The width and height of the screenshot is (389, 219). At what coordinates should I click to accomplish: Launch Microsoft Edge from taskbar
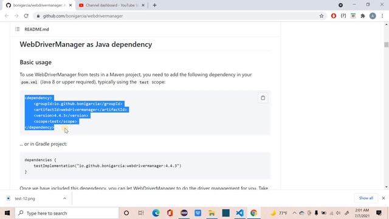(x=156, y=213)
